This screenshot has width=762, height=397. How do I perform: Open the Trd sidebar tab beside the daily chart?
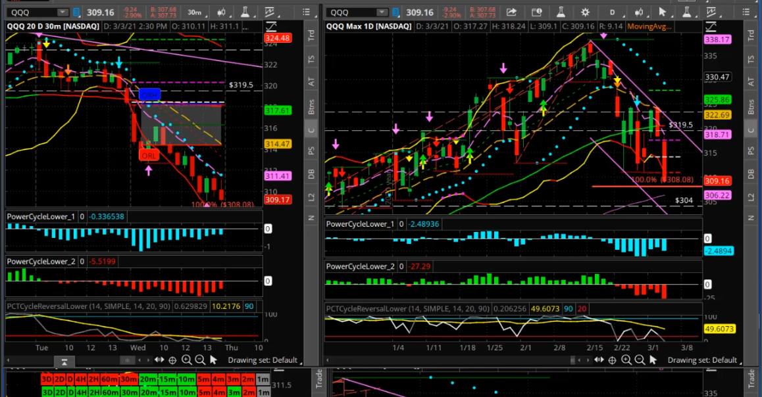[x=751, y=35]
